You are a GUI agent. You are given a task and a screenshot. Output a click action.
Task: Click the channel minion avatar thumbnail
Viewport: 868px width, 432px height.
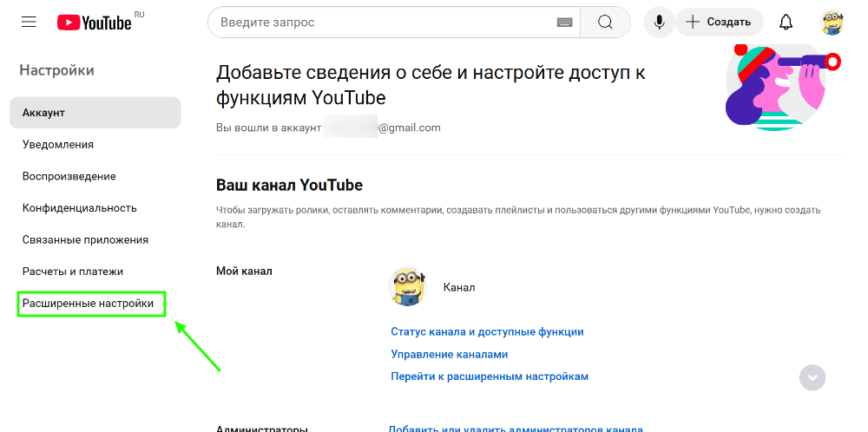coord(407,286)
